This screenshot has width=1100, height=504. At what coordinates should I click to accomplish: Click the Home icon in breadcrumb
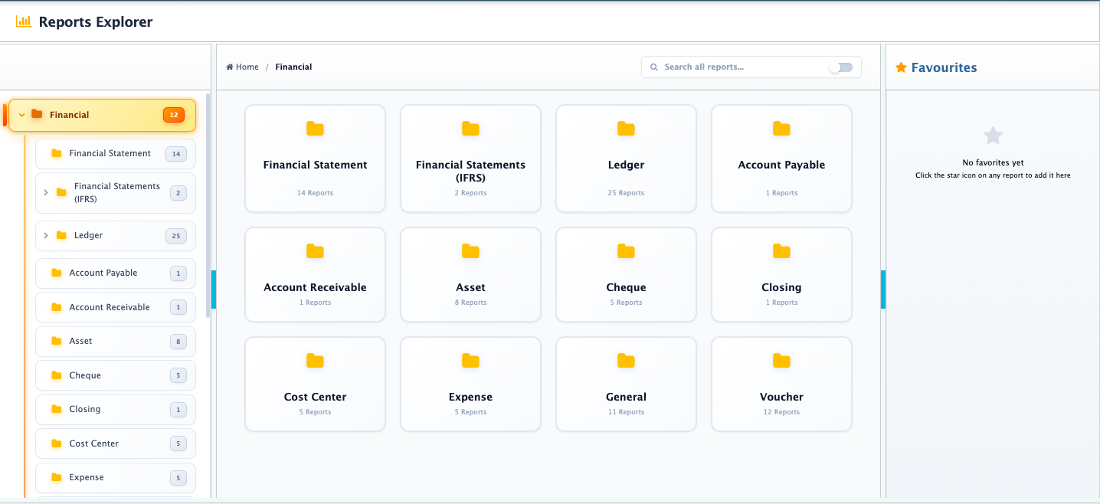click(x=229, y=67)
